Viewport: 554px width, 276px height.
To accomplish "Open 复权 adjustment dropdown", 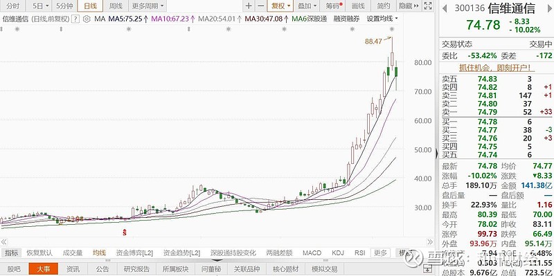I will click(280, 6).
